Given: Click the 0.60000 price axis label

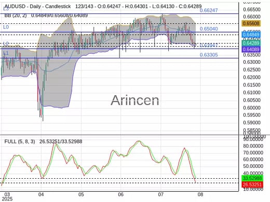Looking at the screenshot, I should (x=252, y=108).
